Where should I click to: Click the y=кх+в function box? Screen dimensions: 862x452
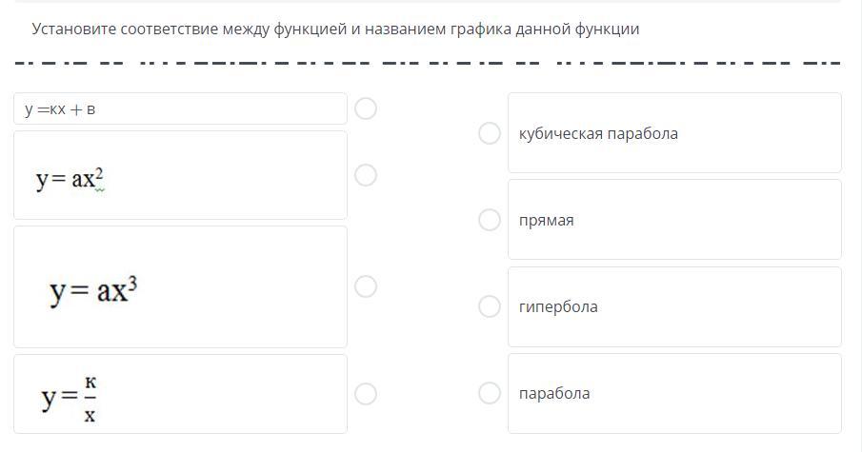click(180, 108)
